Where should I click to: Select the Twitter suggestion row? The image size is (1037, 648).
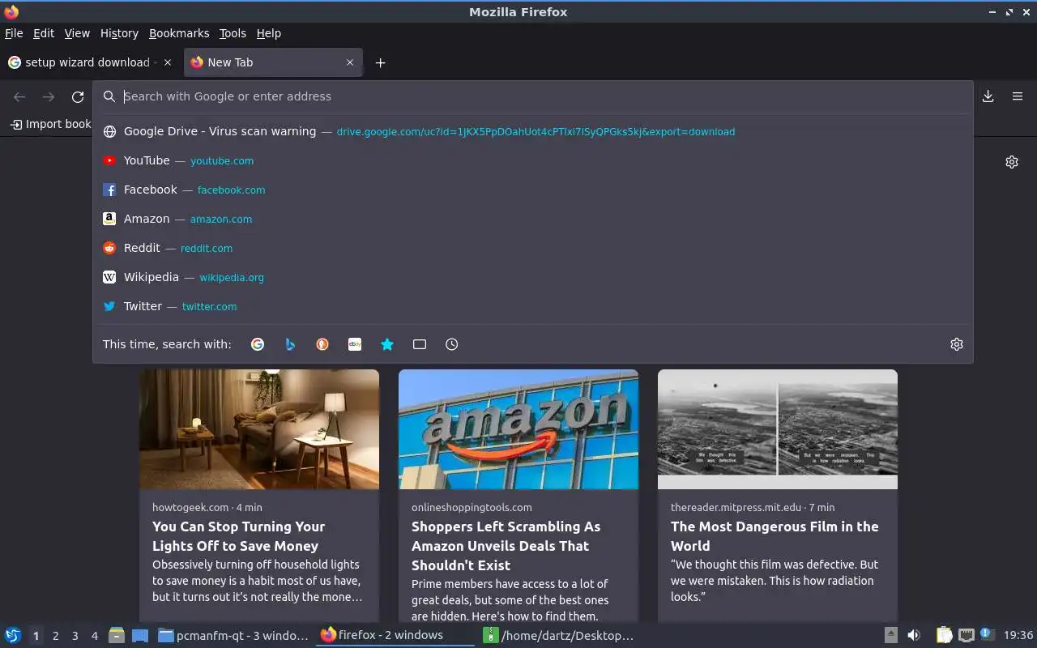533,306
